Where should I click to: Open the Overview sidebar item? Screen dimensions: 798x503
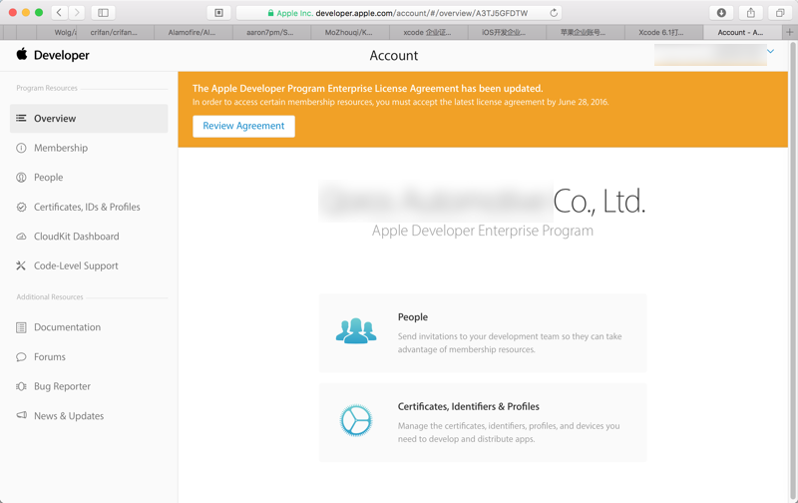[x=89, y=118]
